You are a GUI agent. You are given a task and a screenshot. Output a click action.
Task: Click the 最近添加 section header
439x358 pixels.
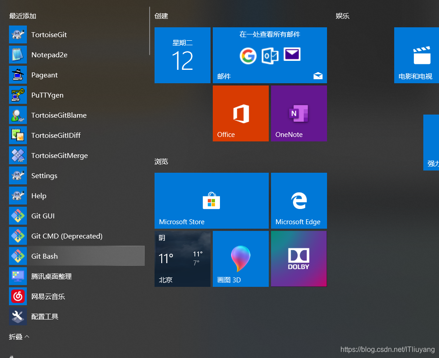(x=23, y=16)
